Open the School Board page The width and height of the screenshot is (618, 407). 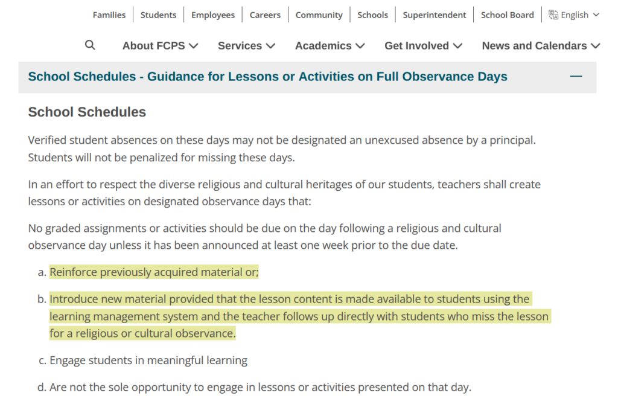click(507, 14)
